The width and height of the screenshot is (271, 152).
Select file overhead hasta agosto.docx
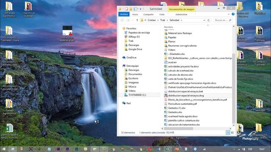[183, 117]
